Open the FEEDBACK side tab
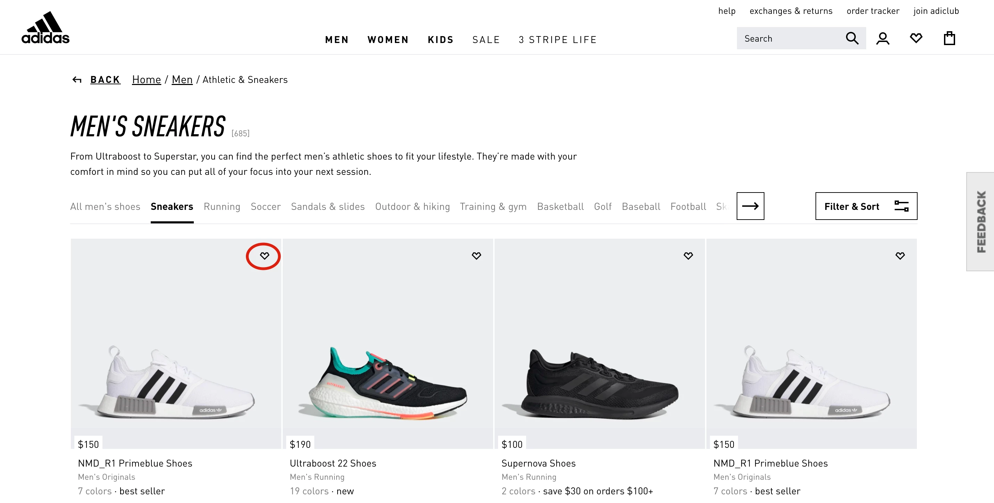 980,222
